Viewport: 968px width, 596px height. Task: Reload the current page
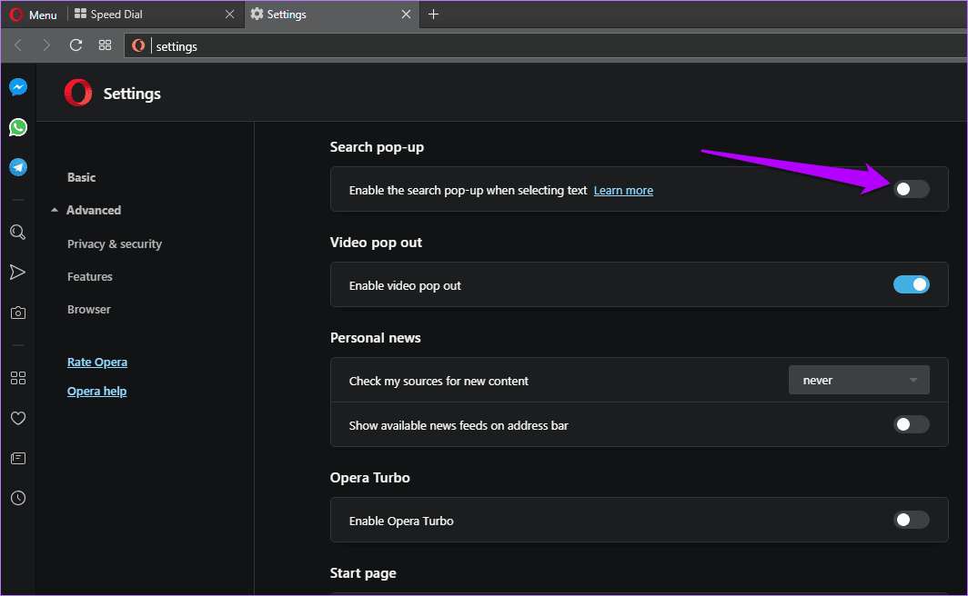point(76,45)
